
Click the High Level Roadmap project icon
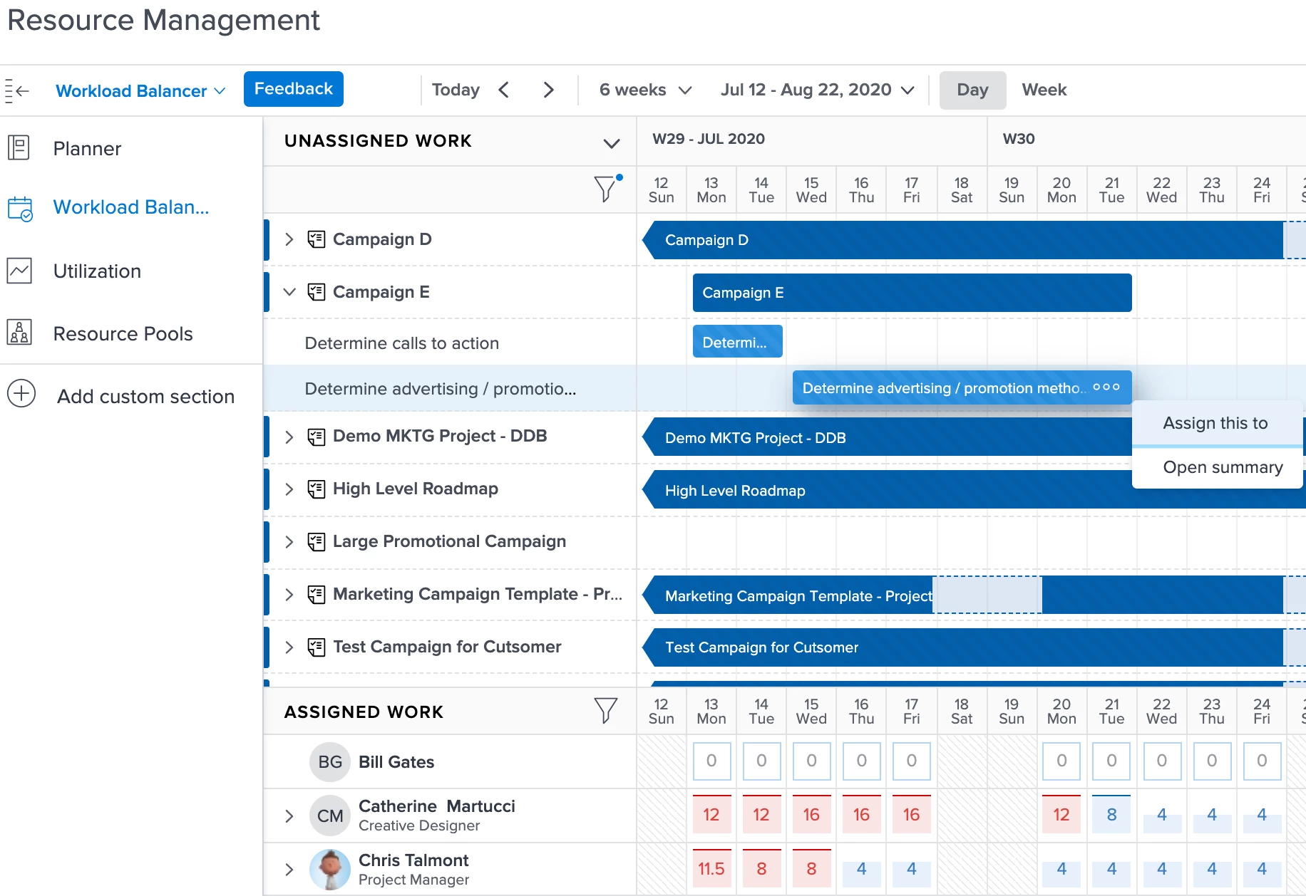pyautogui.click(x=317, y=489)
